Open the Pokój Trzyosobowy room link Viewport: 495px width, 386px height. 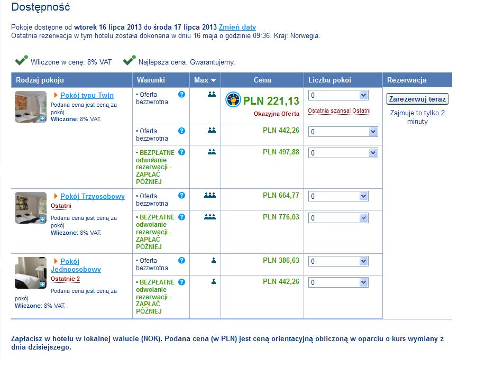coord(93,196)
